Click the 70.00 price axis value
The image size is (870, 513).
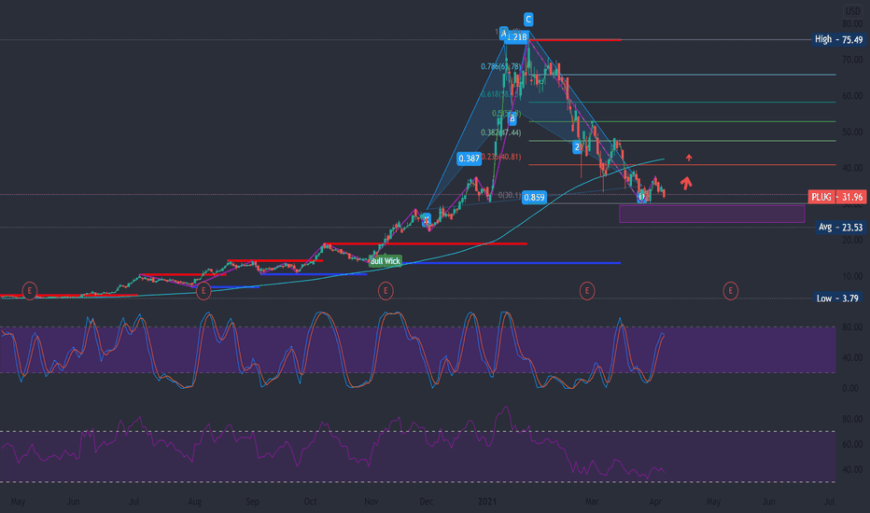852,60
